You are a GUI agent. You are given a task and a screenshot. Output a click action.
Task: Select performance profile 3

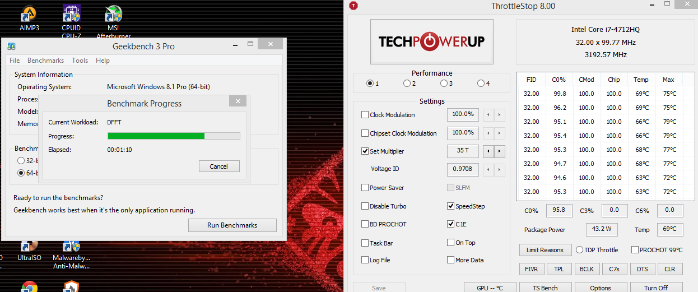tap(444, 84)
